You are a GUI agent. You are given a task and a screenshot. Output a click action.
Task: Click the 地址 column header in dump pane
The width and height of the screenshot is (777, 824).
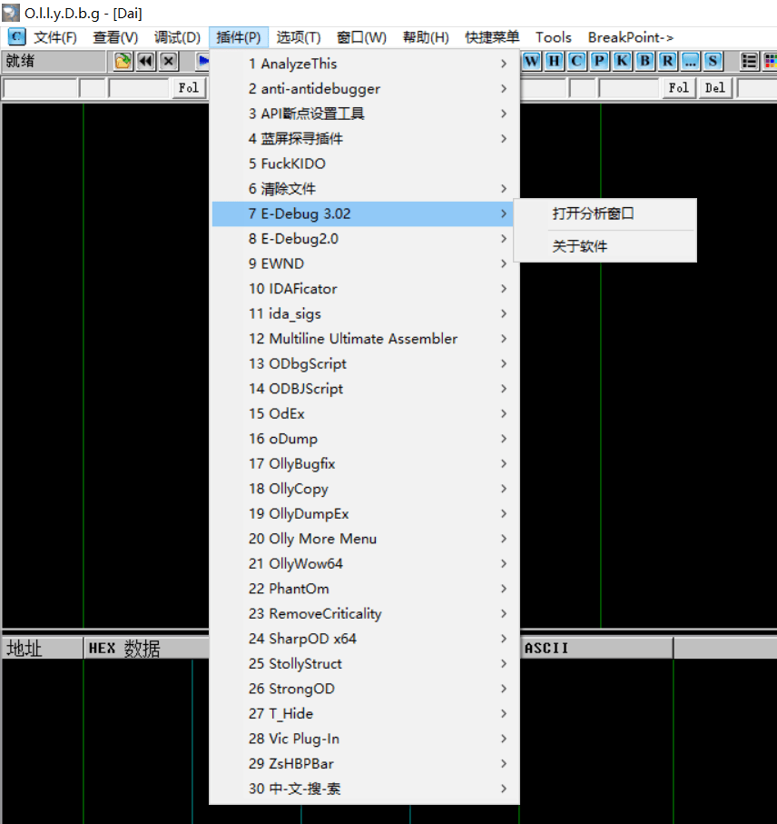(x=43, y=649)
